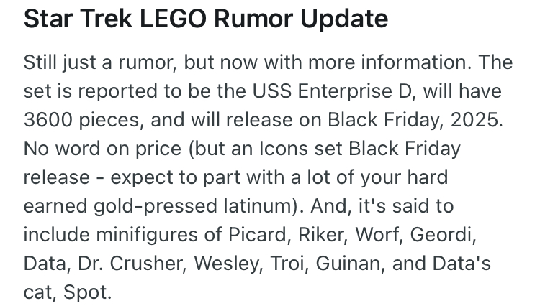Click the name "Worf" in the list

point(377,235)
